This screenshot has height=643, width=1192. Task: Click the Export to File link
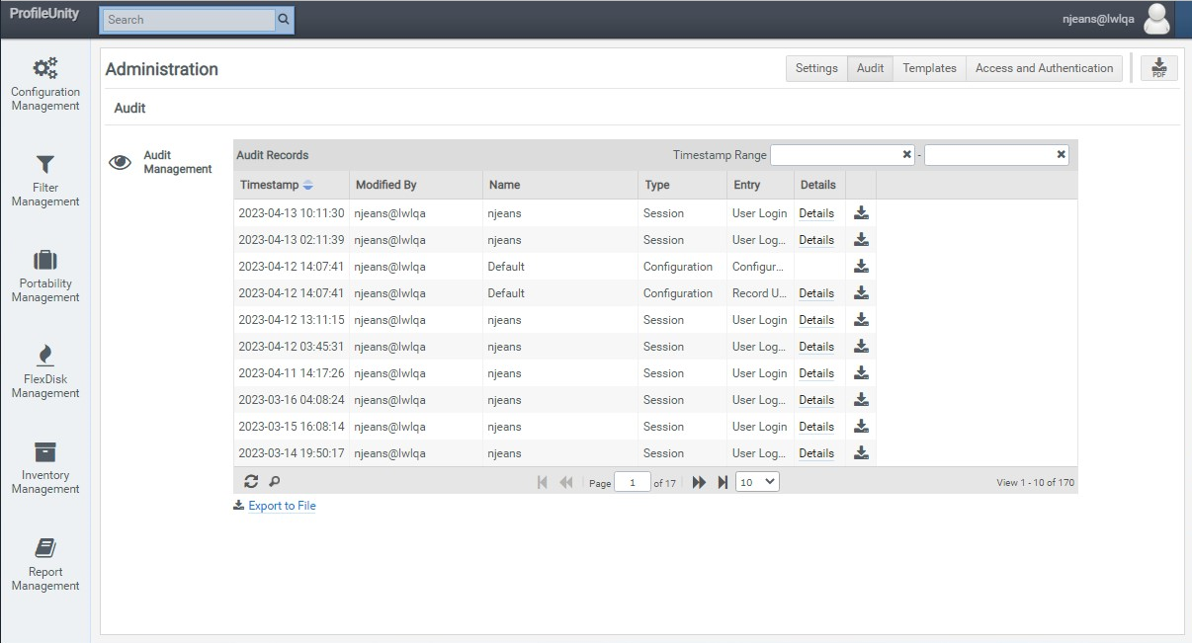point(282,506)
